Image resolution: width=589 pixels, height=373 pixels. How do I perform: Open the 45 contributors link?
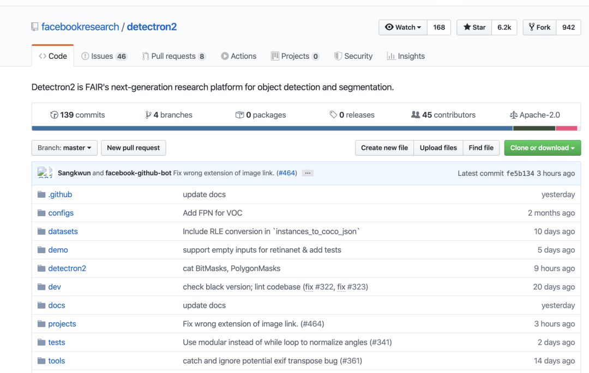443,115
